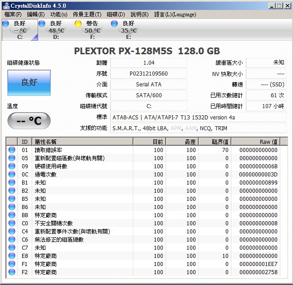The width and height of the screenshot is (293, 285).
Task: Click the Raw 值 column header
Action: 256,142
